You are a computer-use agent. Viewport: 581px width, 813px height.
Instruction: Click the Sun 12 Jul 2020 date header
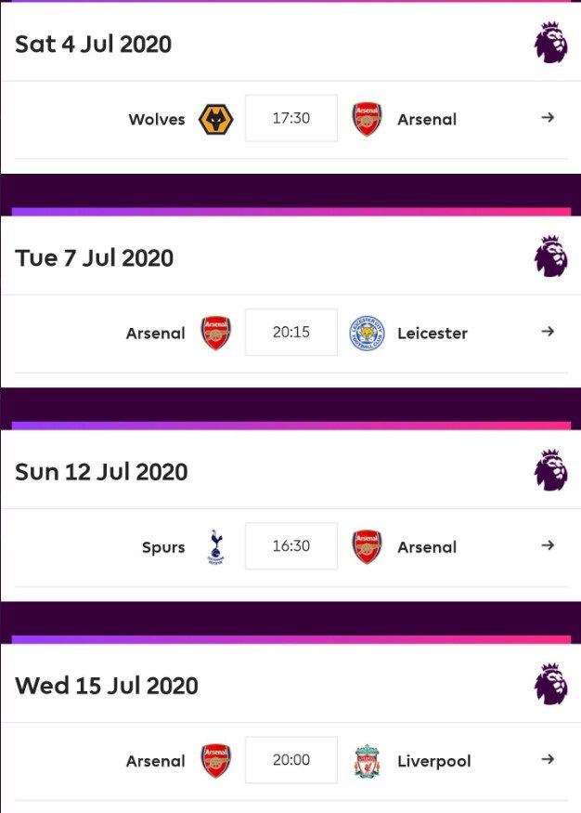101,471
